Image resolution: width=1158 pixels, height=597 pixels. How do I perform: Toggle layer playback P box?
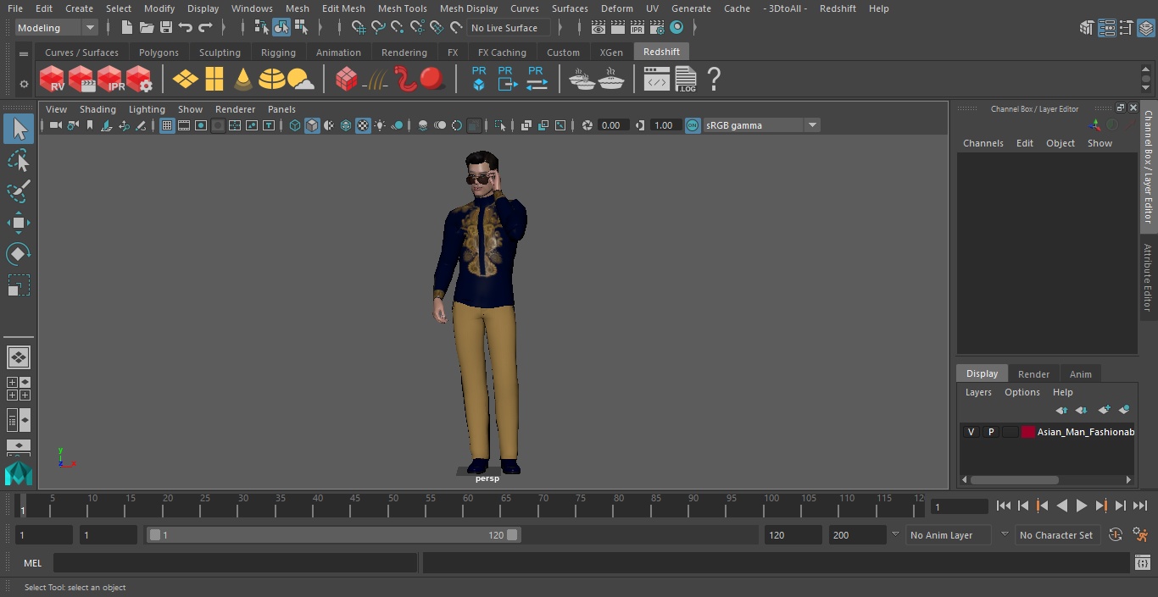990,432
